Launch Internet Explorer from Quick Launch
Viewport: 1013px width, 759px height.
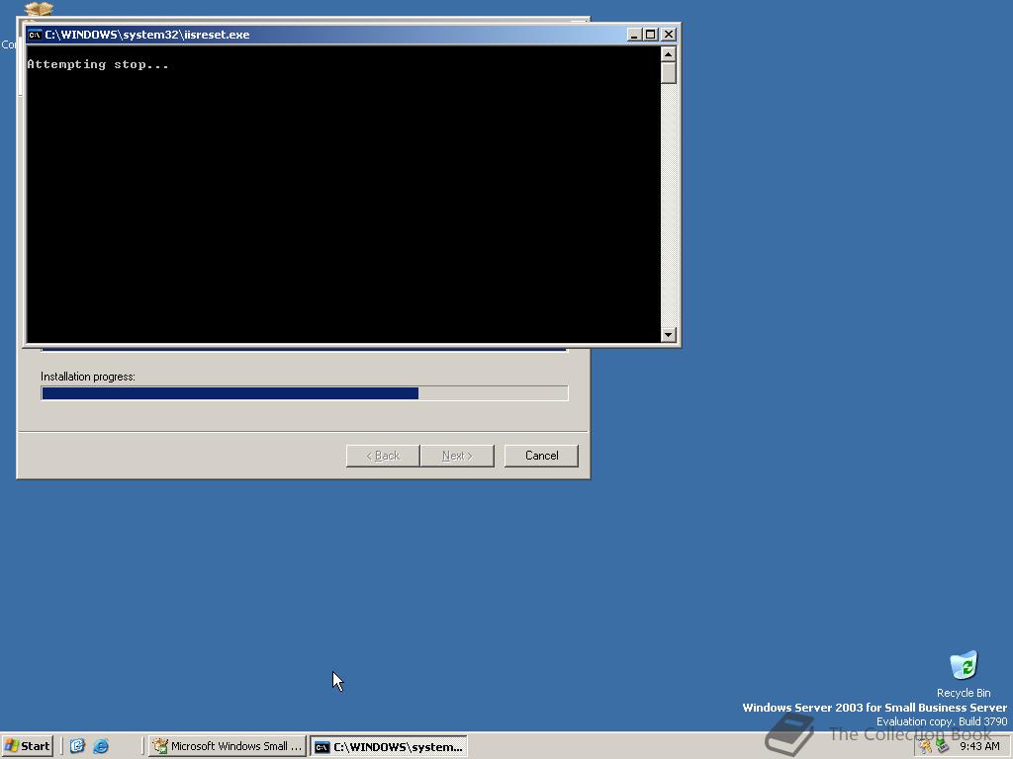[101, 746]
